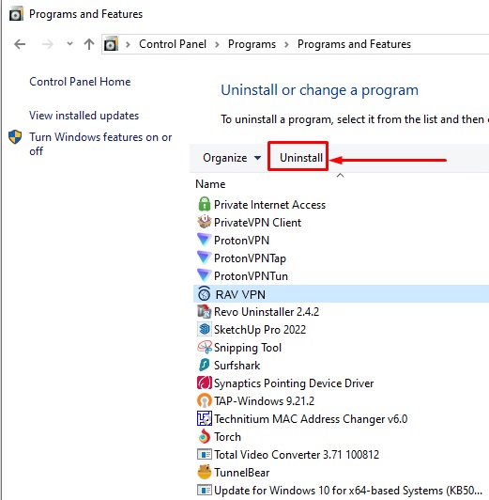The height and width of the screenshot is (500, 489).
Task: Click the Technitium MAC Address Changer icon
Action: [204, 418]
